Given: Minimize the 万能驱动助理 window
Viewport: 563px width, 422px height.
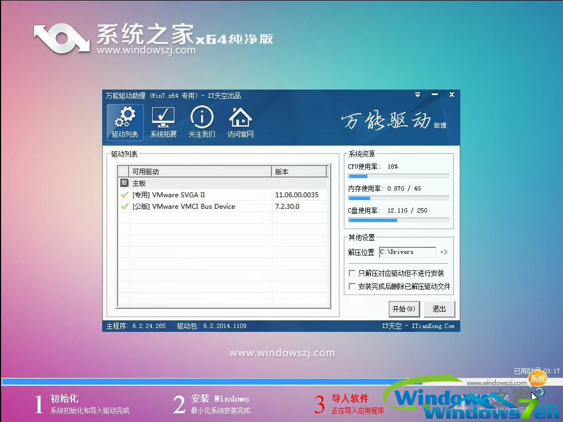Looking at the screenshot, I should click(434, 95).
